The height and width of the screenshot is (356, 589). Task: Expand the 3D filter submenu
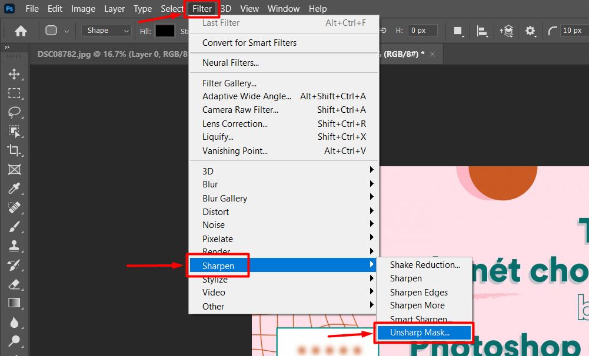[x=284, y=171]
